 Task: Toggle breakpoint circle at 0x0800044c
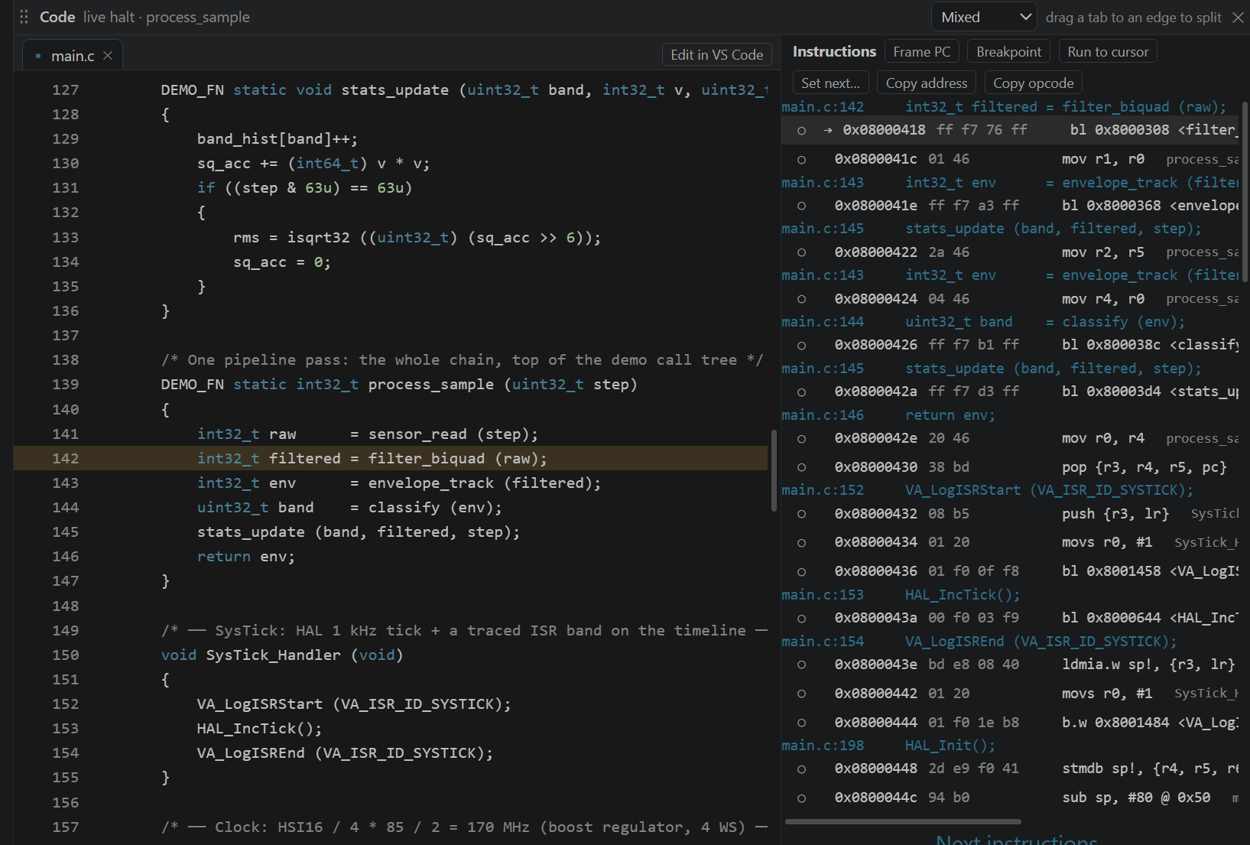(801, 798)
